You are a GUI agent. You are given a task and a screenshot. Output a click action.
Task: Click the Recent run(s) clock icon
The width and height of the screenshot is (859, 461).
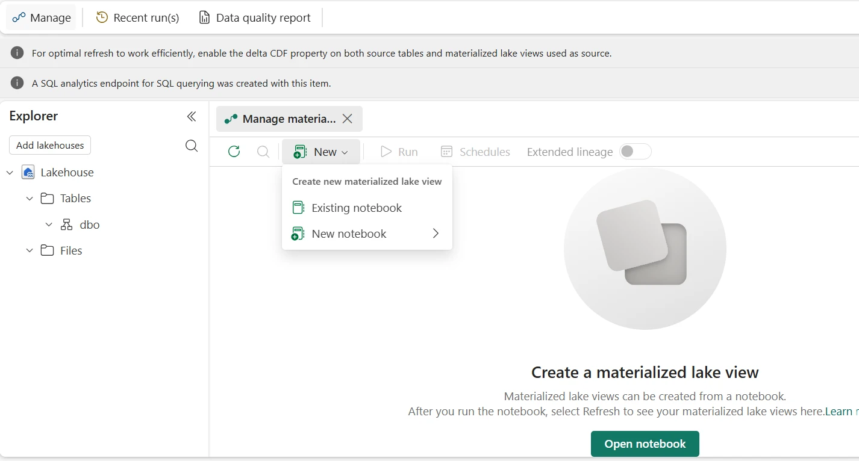point(102,17)
